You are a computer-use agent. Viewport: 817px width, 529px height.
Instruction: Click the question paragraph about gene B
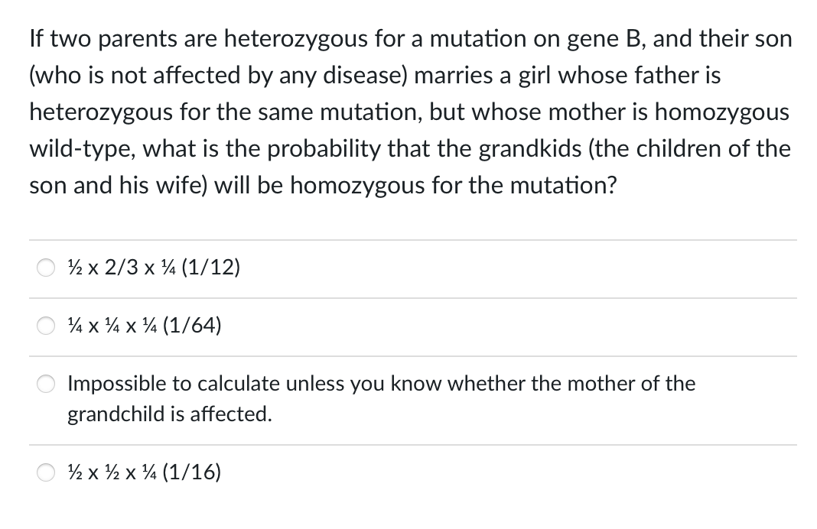click(405, 112)
